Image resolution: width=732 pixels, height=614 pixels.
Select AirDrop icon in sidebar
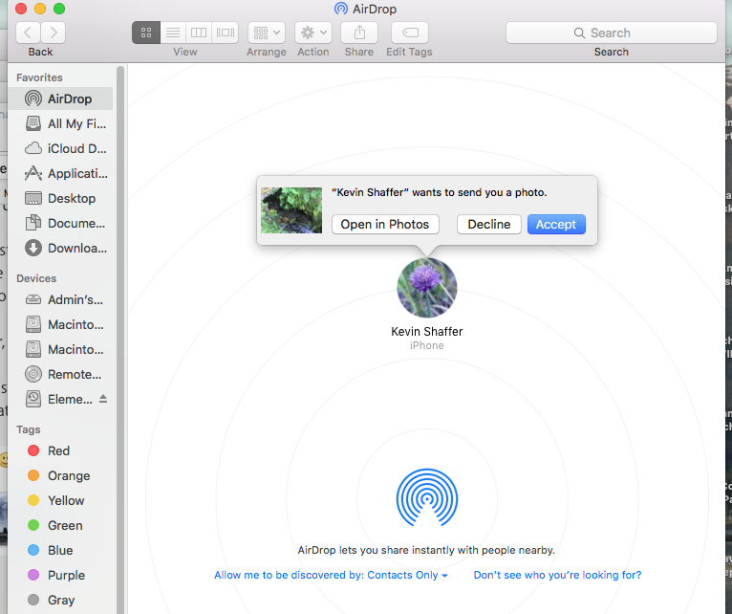[x=33, y=99]
